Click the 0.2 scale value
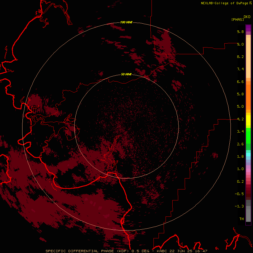 (x=240, y=182)
